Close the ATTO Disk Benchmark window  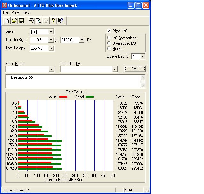point(146,5)
